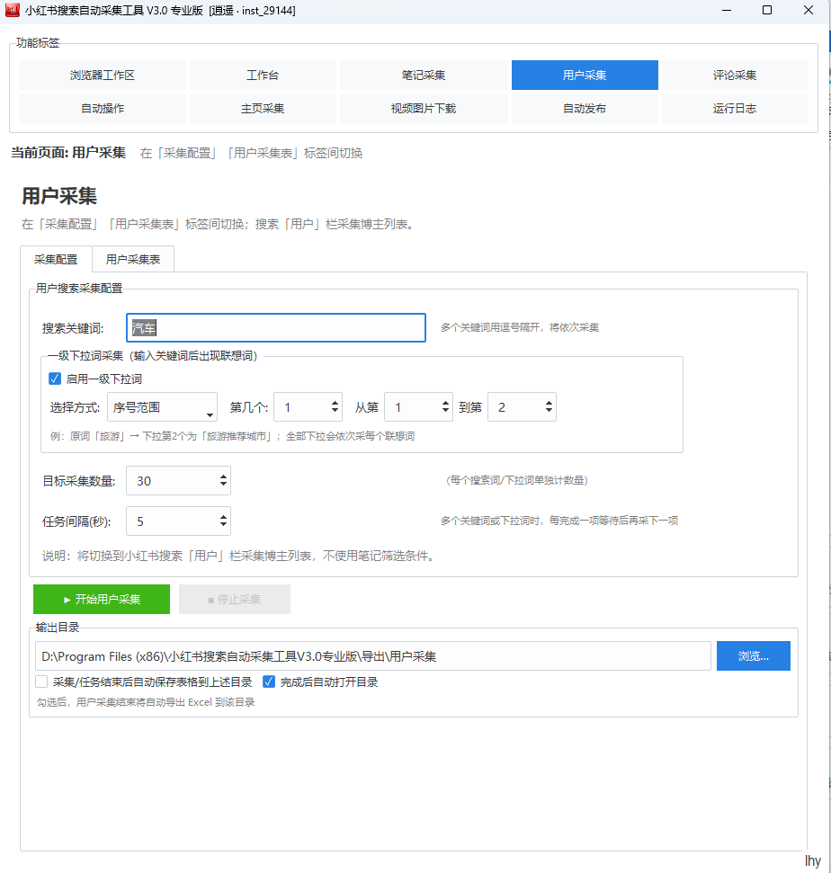Image resolution: width=831 pixels, height=873 pixels.
Task: Select the 用户采集 function tab
Action: (x=585, y=76)
